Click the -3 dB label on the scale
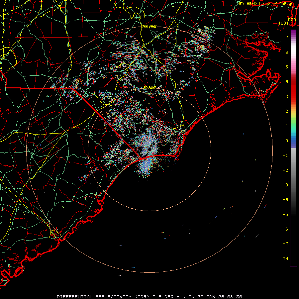The height and width of the screenshot is (299, 299). pyautogui.click(x=285, y=185)
